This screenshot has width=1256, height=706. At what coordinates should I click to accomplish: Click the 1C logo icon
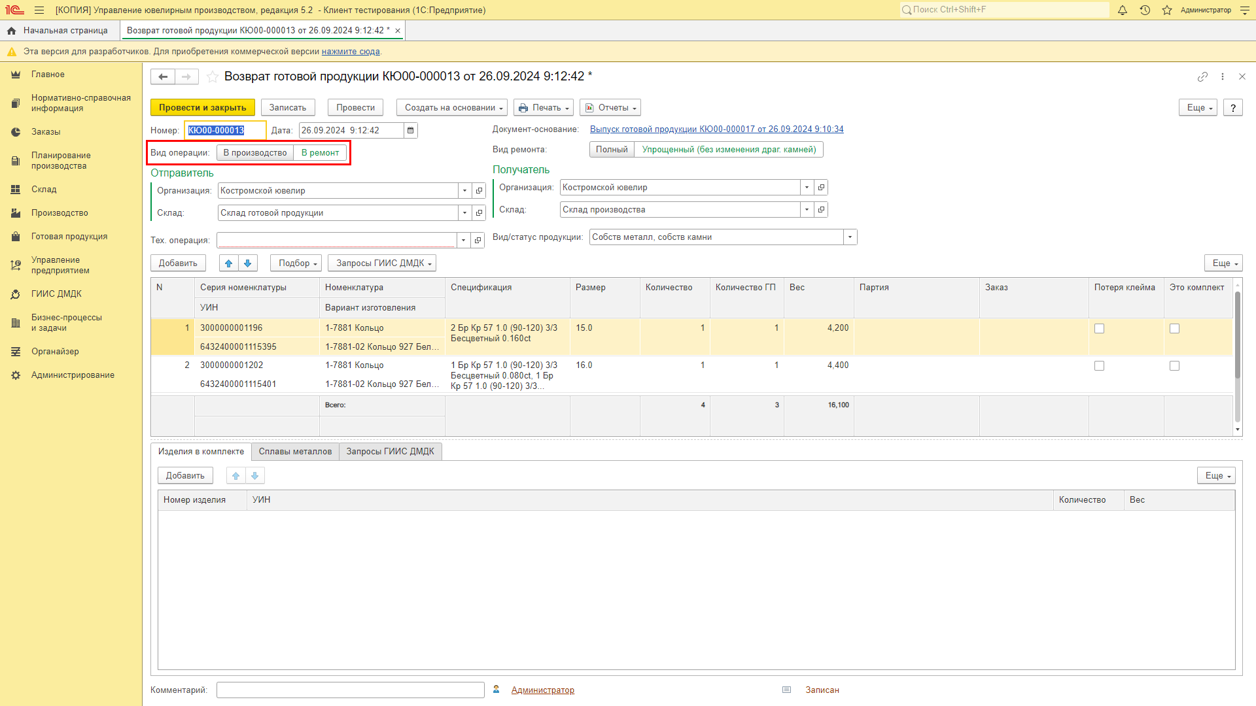14,10
